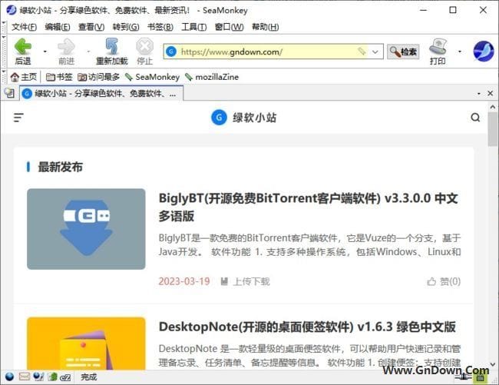Image resolution: width=499 pixels, height=385 pixels.
Task: Open the DesktopNote v1.6.3 article title
Action: click(307, 327)
